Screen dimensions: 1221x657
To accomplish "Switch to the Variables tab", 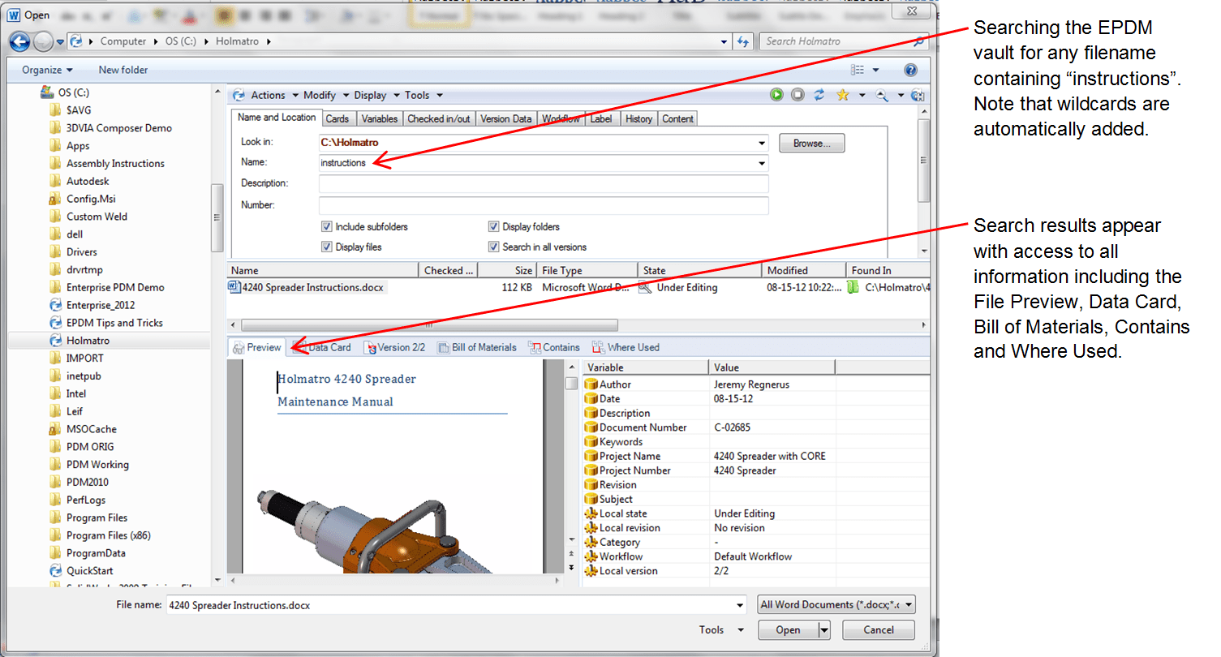I will 379,119.
